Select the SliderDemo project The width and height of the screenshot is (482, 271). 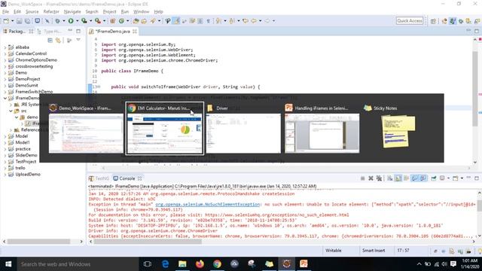coord(26,155)
